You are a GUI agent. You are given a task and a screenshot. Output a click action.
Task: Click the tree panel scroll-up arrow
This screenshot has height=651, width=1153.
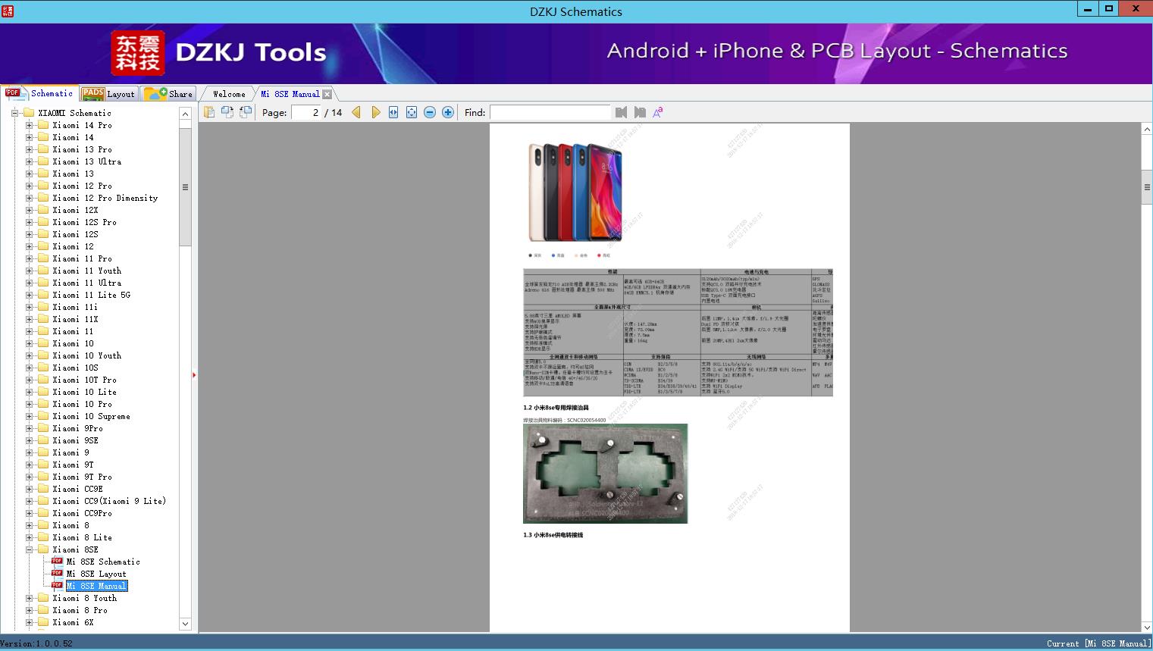pyautogui.click(x=185, y=114)
